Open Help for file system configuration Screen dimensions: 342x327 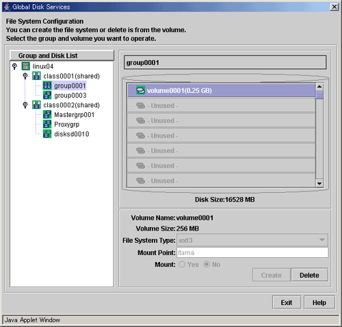(319, 302)
